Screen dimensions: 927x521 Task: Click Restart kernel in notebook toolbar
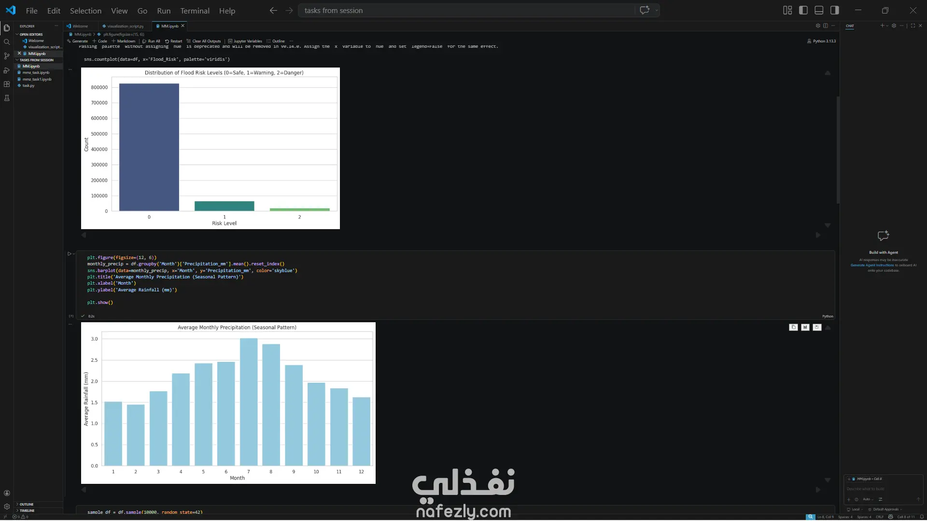(x=174, y=41)
